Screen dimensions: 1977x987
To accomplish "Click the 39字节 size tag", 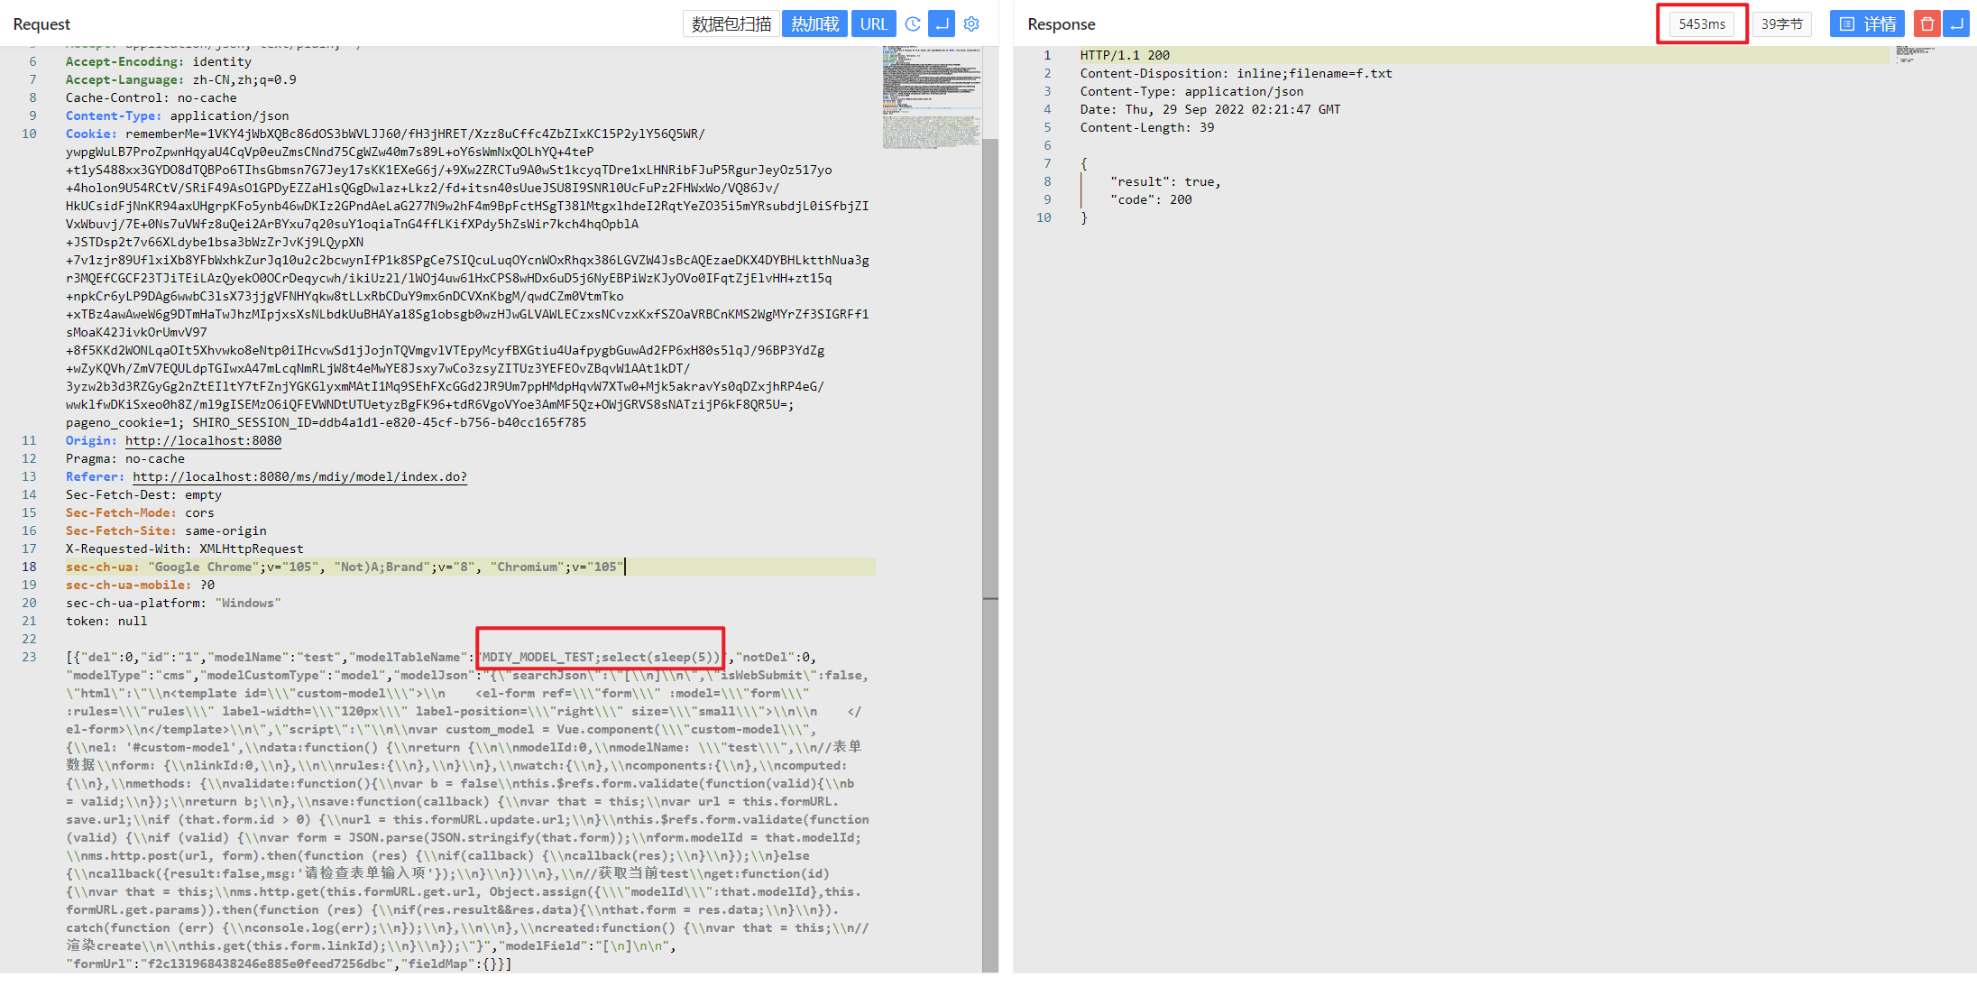I will [1782, 24].
